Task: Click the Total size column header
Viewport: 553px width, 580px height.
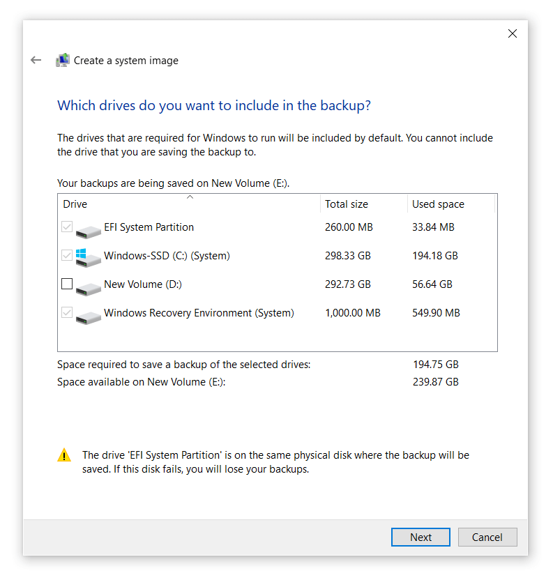Action: pyautogui.click(x=344, y=204)
